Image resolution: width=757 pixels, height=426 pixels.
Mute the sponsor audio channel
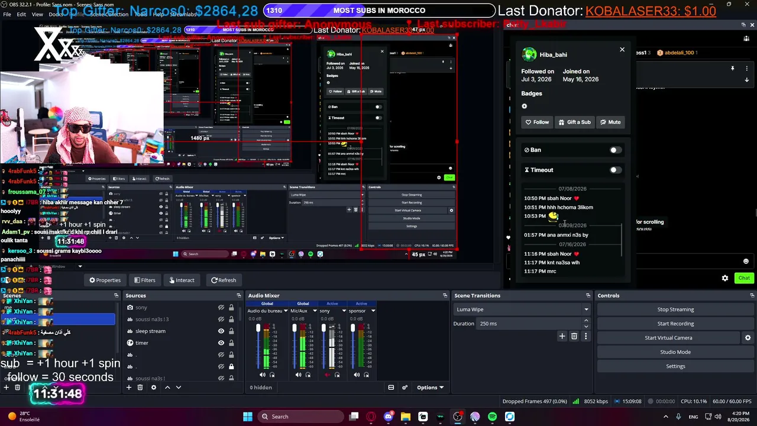[357, 375]
